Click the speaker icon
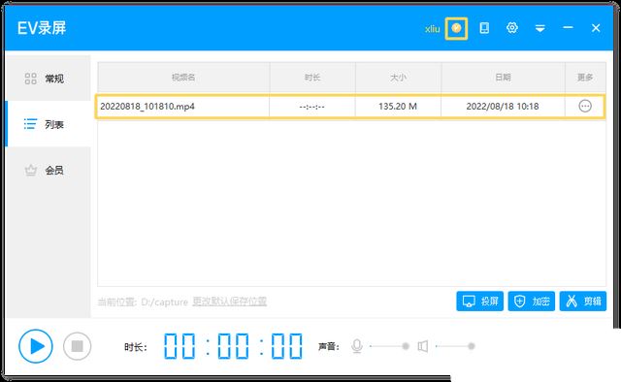Viewport: 621px width, 382px height. [423, 346]
